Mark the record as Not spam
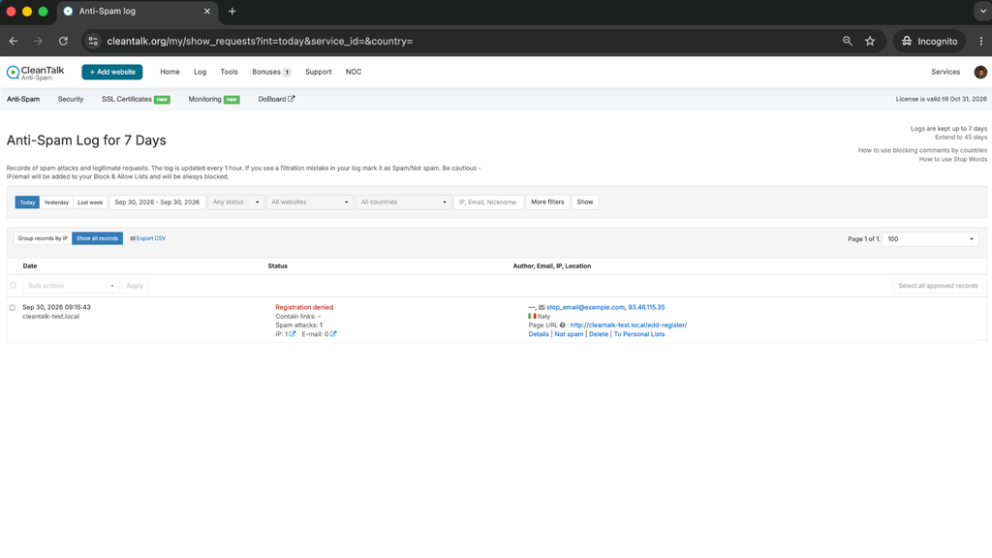 tap(569, 334)
